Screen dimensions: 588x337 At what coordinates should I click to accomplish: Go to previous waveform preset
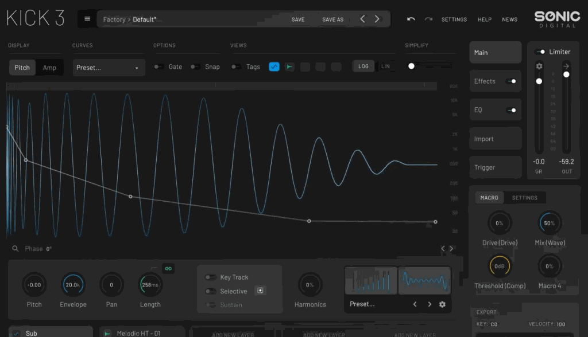[415, 304]
